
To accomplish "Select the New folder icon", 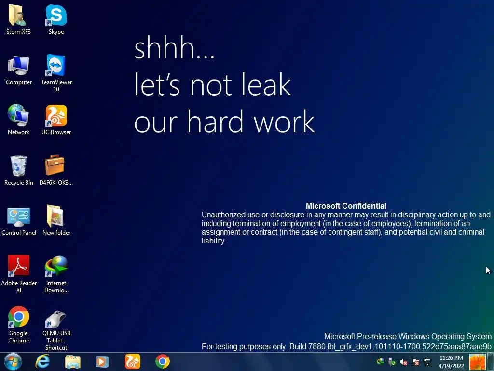I will point(56,220).
